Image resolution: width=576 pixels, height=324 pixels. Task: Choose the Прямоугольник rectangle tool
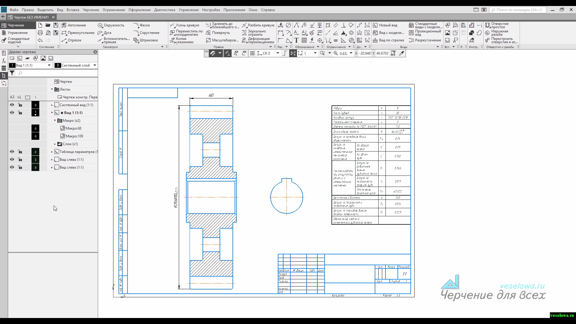click(x=78, y=33)
